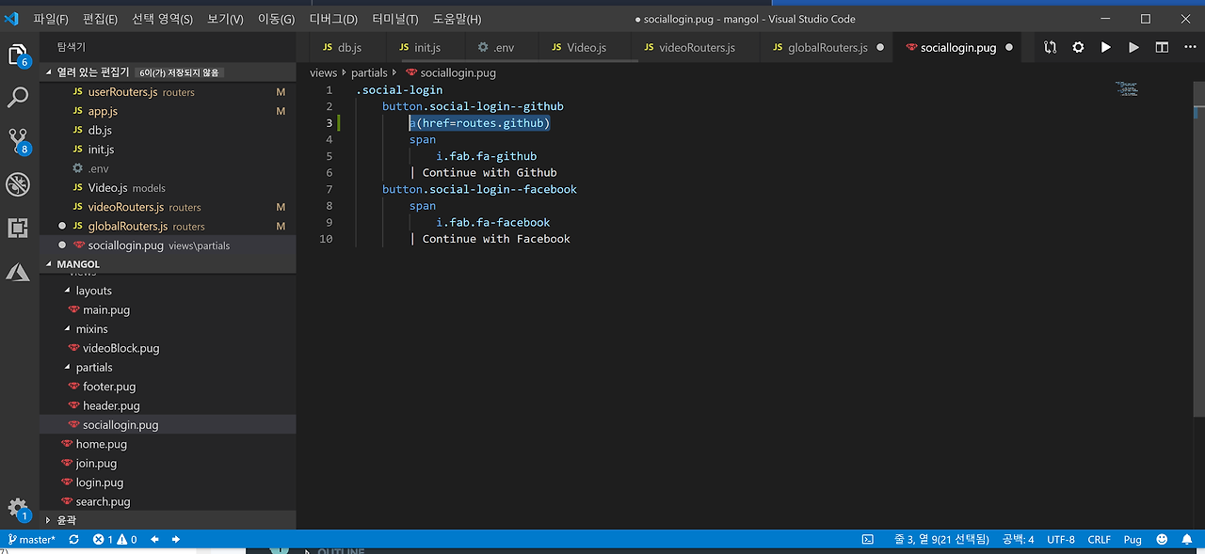Open userRouters.js in open editors list
The width and height of the screenshot is (1205, 554).
coord(168,92)
